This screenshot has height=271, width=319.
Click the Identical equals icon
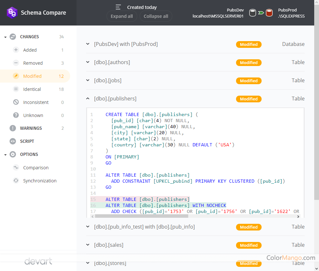click(x=16, y=89)
